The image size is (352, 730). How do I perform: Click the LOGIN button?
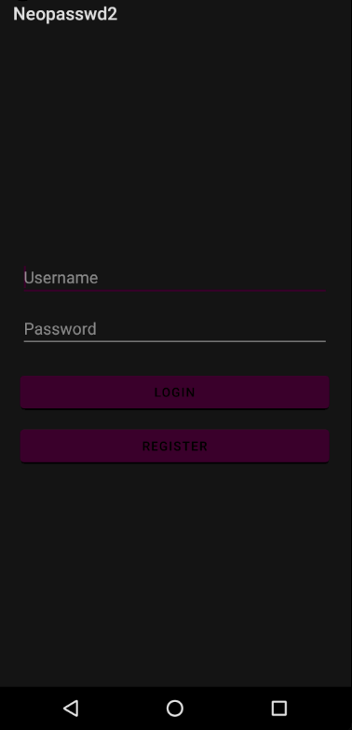tap(175, 393)
